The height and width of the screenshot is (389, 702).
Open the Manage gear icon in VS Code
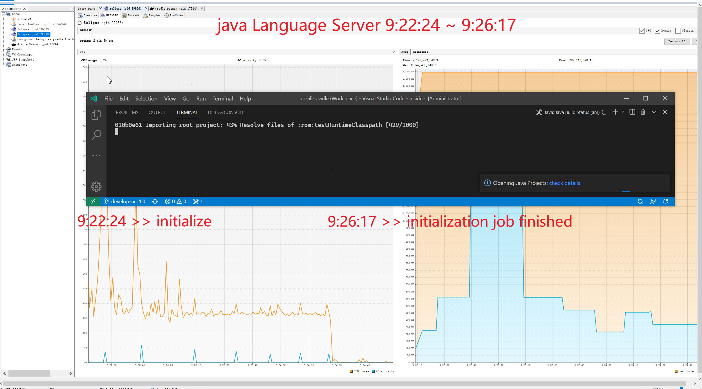pos(97,186)
